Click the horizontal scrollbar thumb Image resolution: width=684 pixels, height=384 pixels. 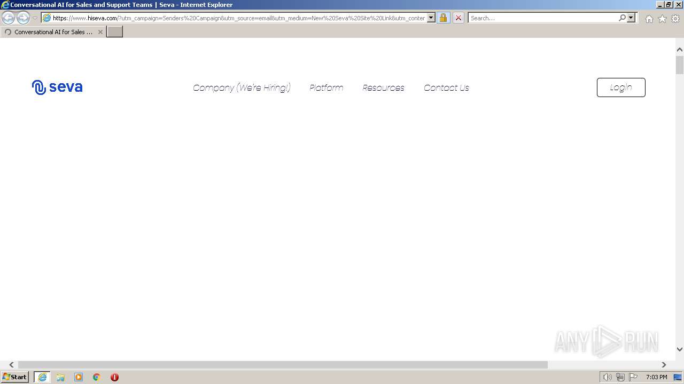[283, 365]
